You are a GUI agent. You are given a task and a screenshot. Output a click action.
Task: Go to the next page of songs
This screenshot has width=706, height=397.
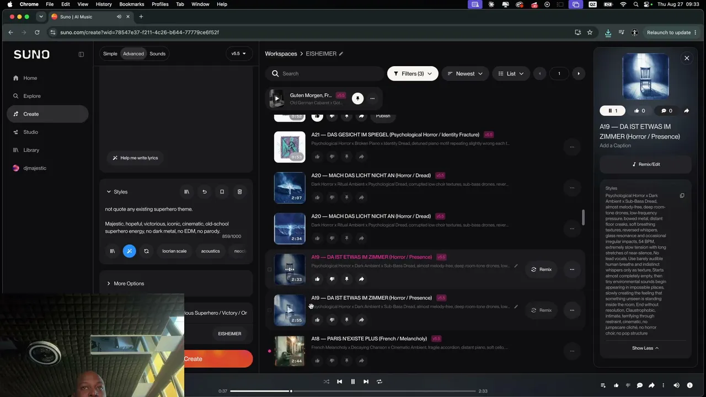click(578, 73)
